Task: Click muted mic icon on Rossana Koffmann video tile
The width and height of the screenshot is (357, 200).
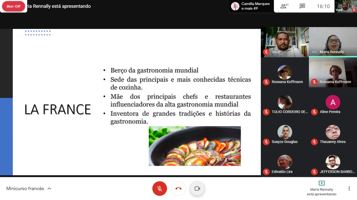Action: (x=314, y=82)
